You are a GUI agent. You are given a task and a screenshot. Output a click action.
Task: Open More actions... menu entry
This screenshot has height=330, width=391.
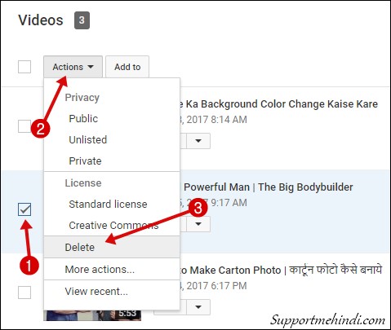(112, 270)
